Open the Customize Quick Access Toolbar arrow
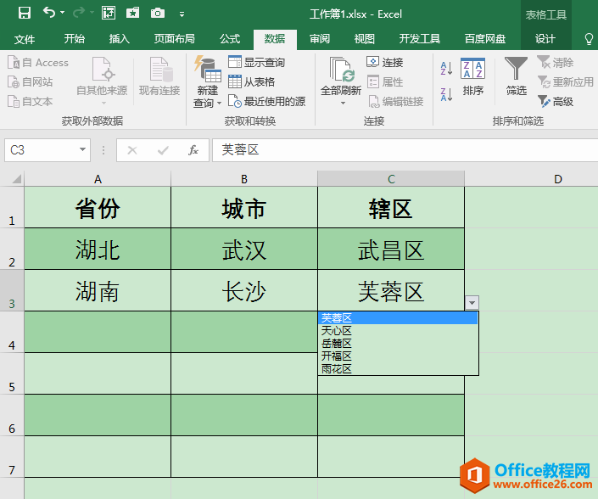This screenshot has width=598, height=499. [x=182, y=14]
